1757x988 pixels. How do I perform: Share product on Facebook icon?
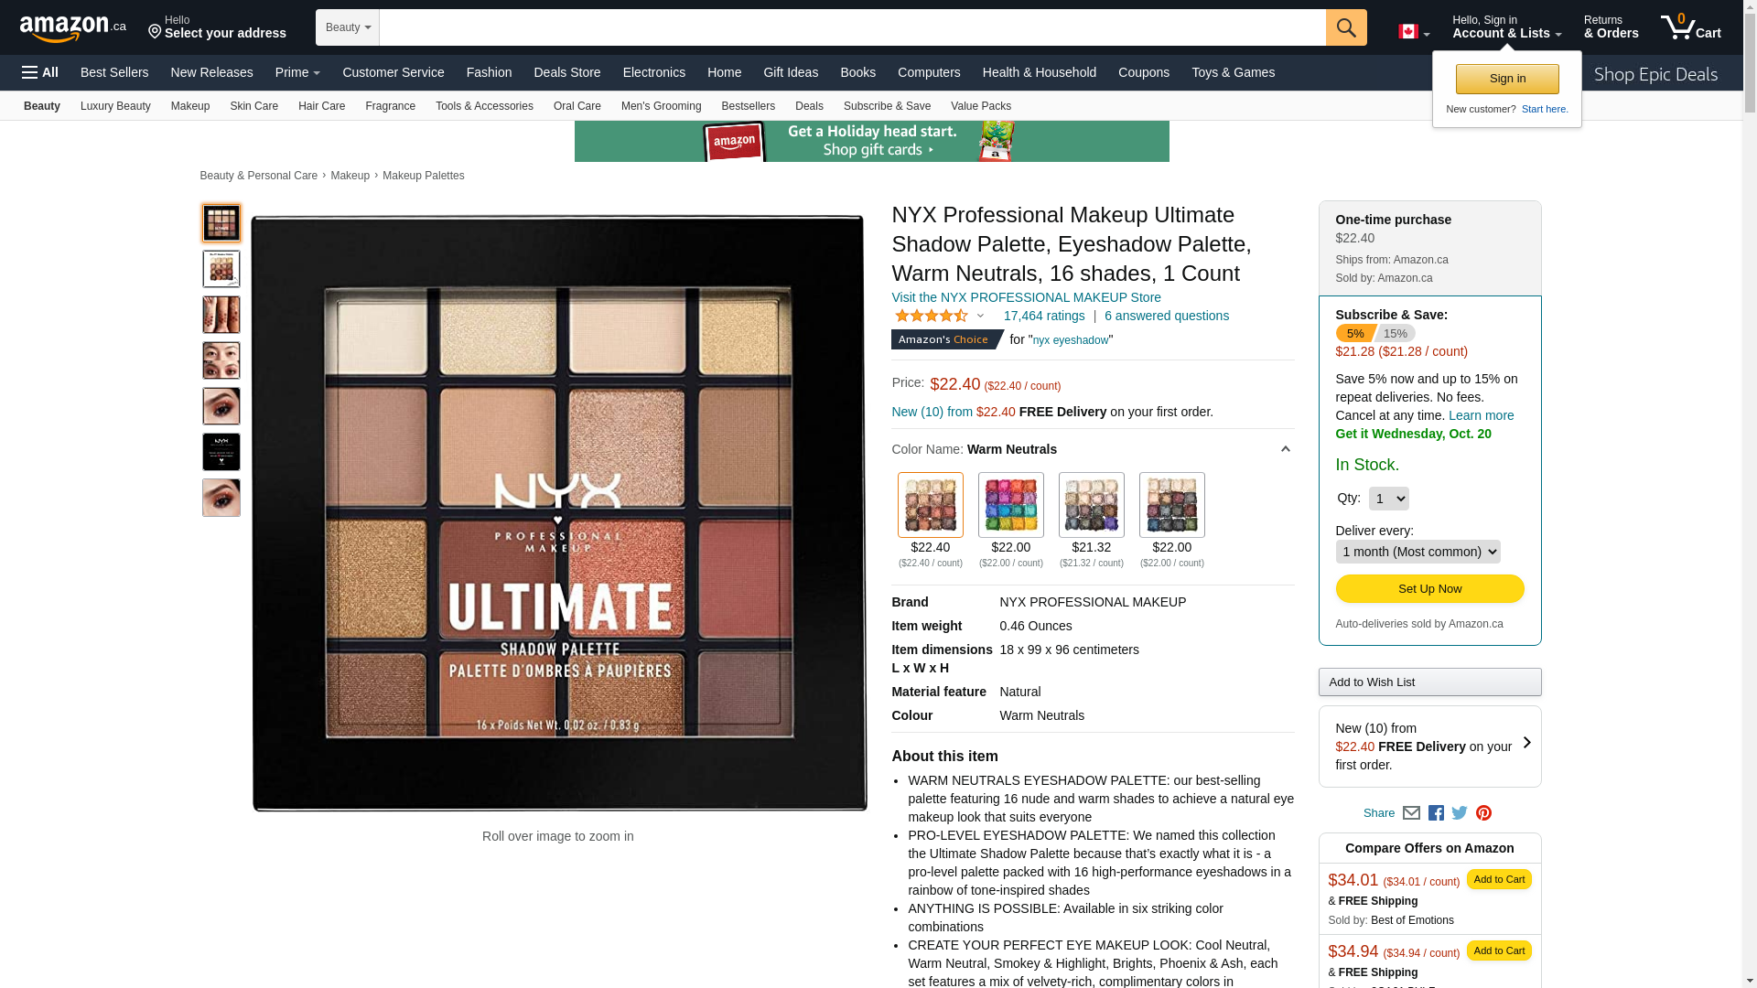[1436, 812]
